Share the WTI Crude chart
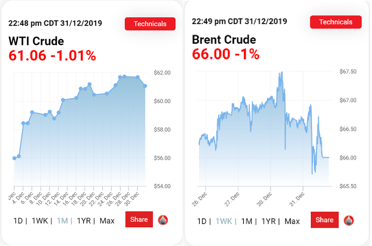The image size is (372, 246). pyautogui.click(x=139, y=219)
